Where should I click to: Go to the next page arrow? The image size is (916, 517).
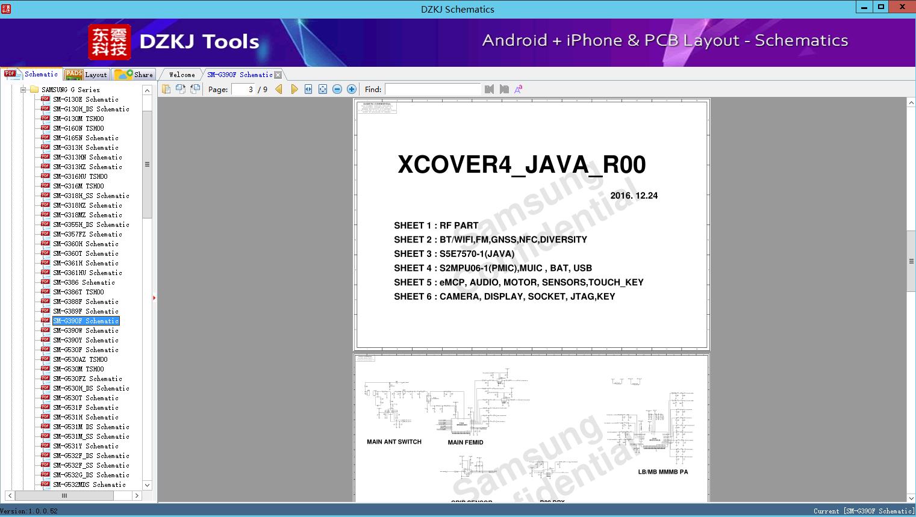(294, 89)
